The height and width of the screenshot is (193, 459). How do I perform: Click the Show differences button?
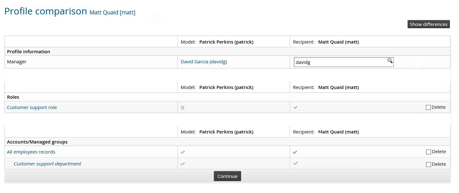coord(429,24)
